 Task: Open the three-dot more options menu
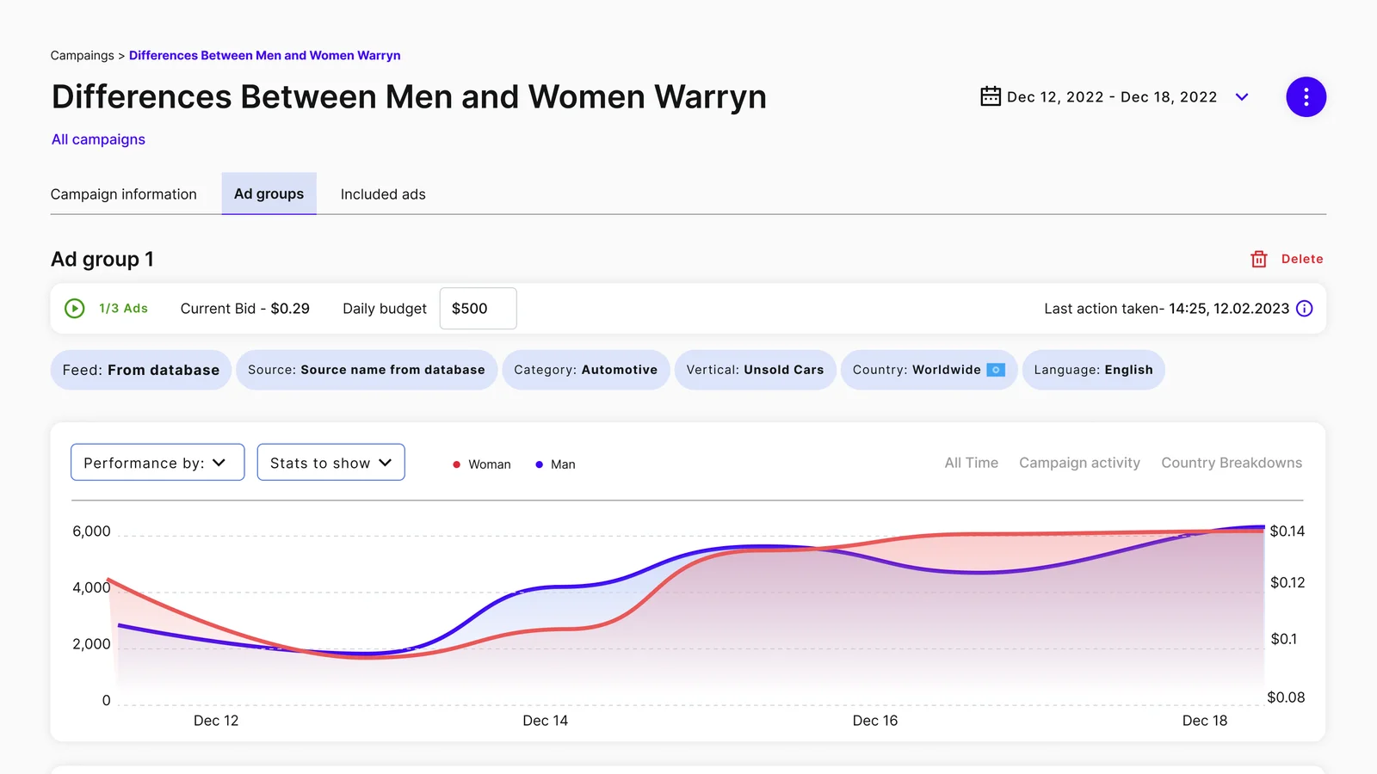[x=1306, y=97]
